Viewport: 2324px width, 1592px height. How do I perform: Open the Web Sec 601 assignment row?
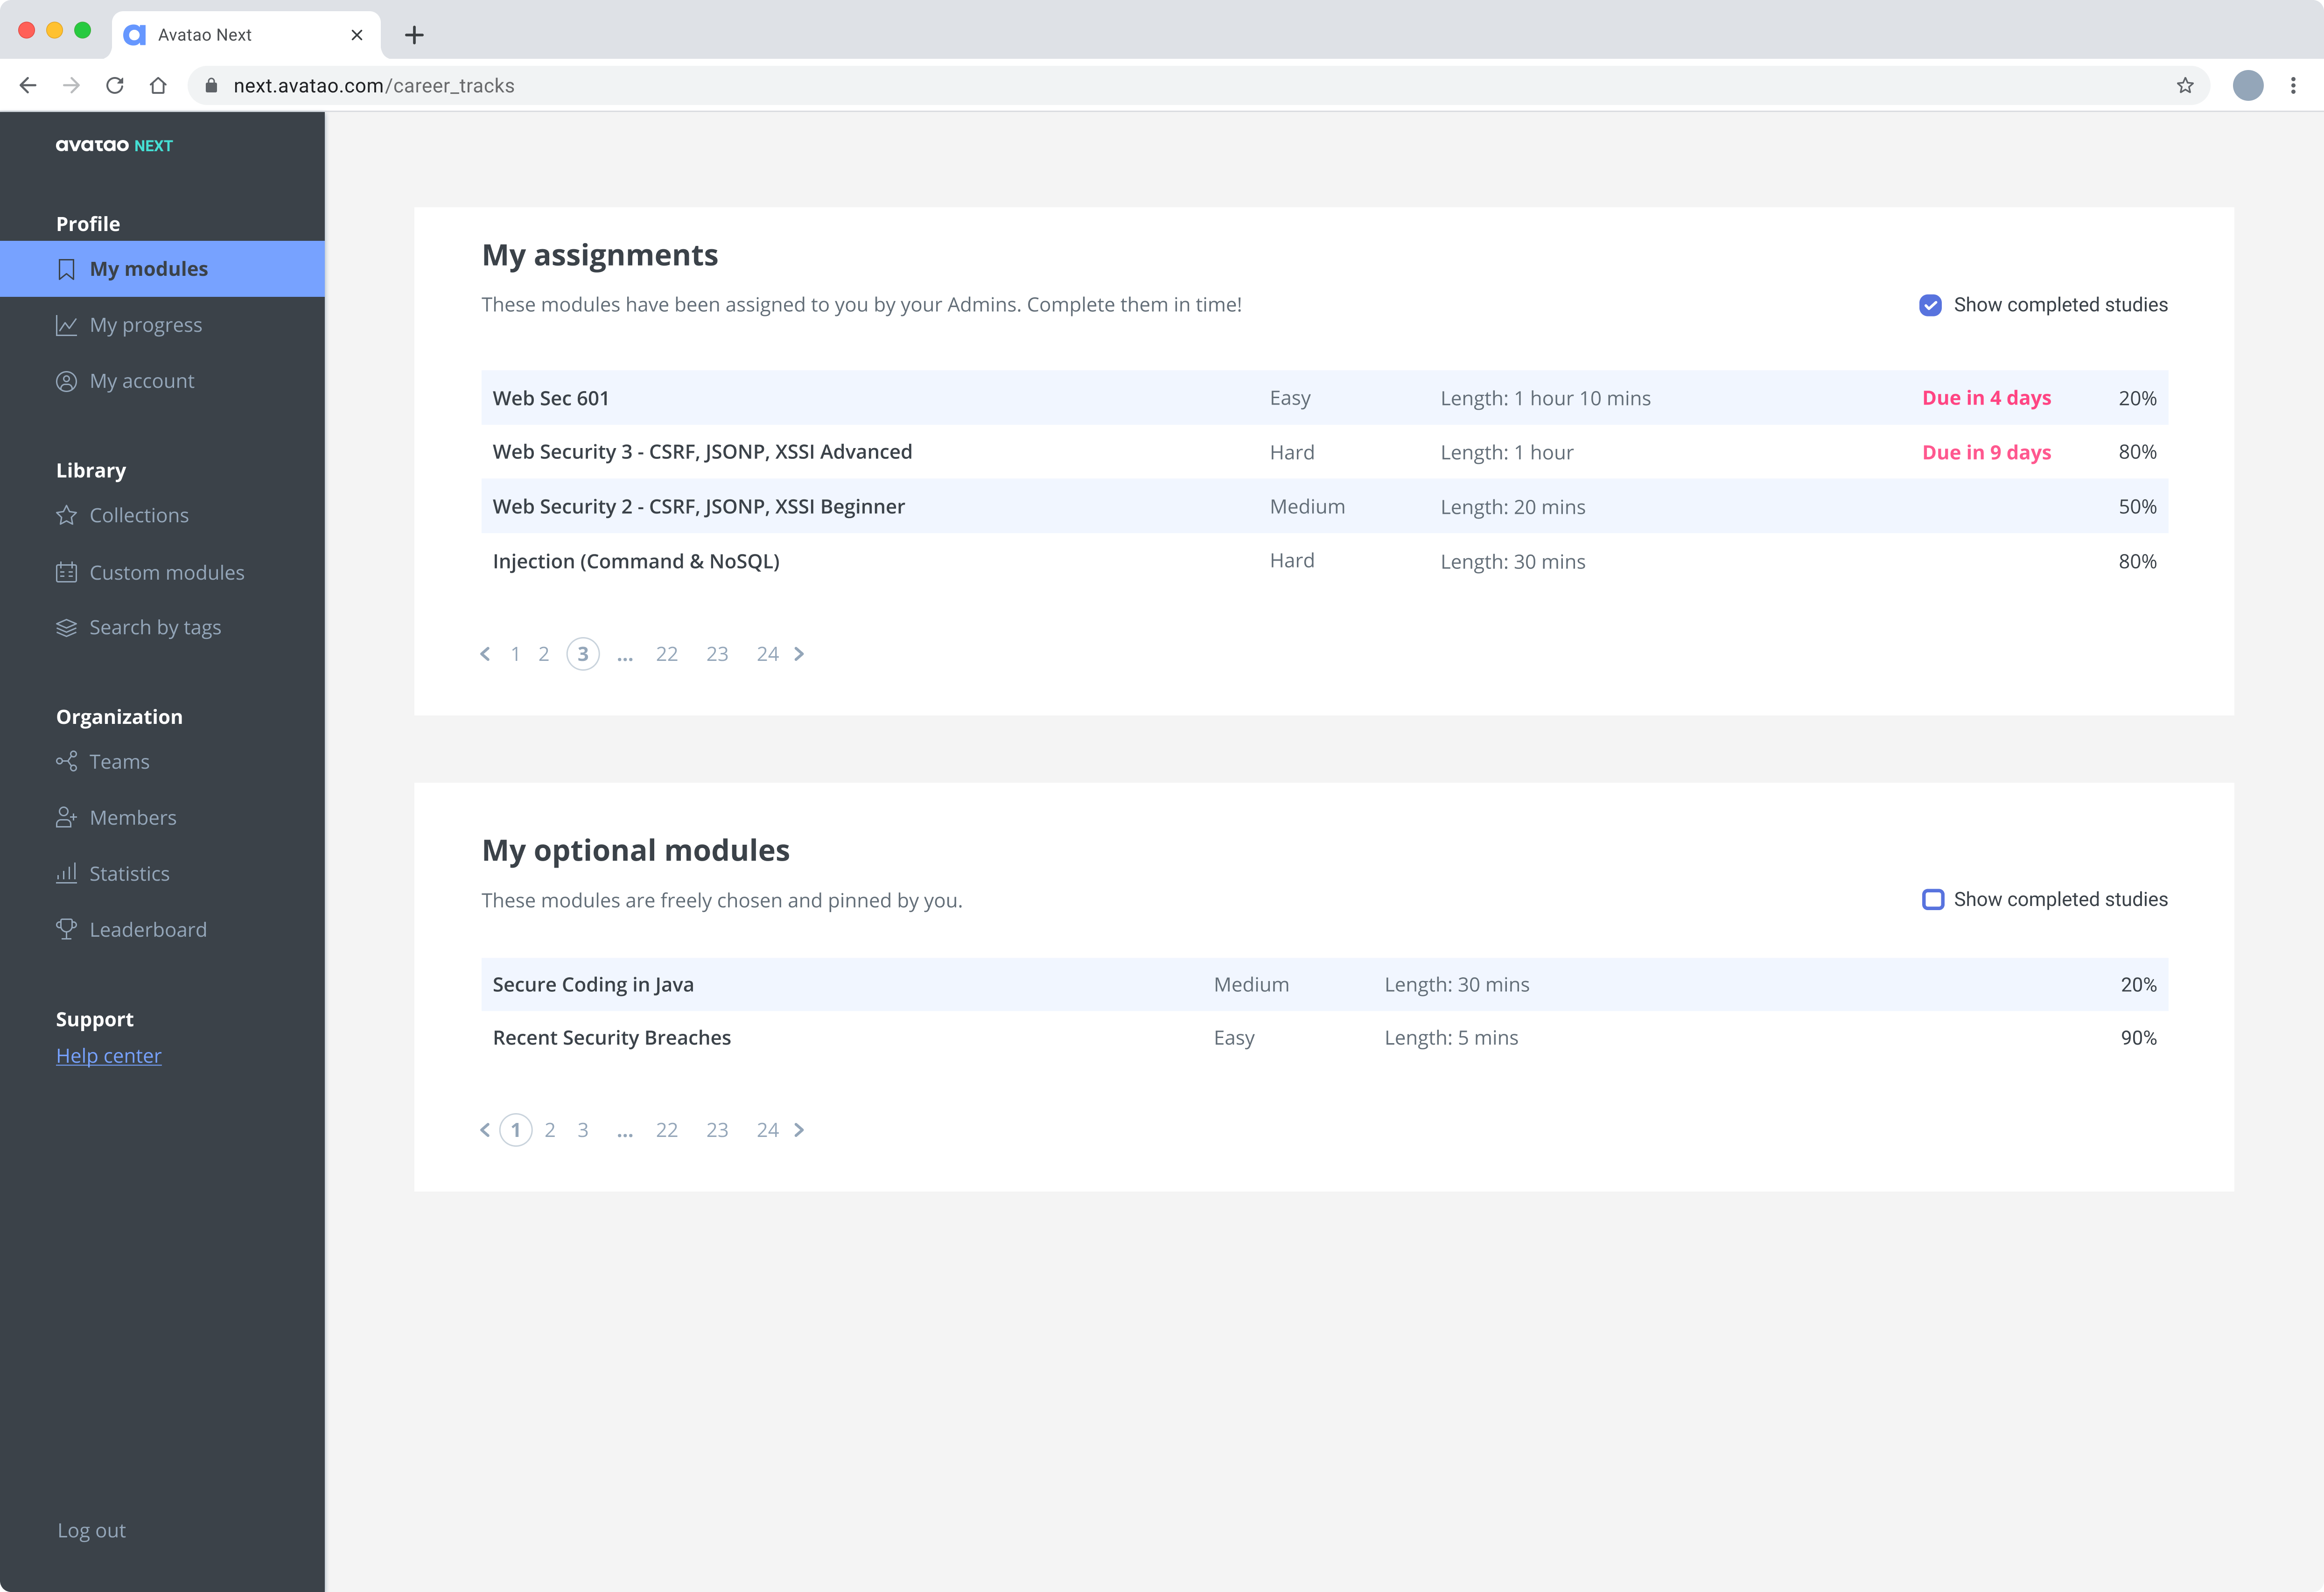click(x=551, y=398)
